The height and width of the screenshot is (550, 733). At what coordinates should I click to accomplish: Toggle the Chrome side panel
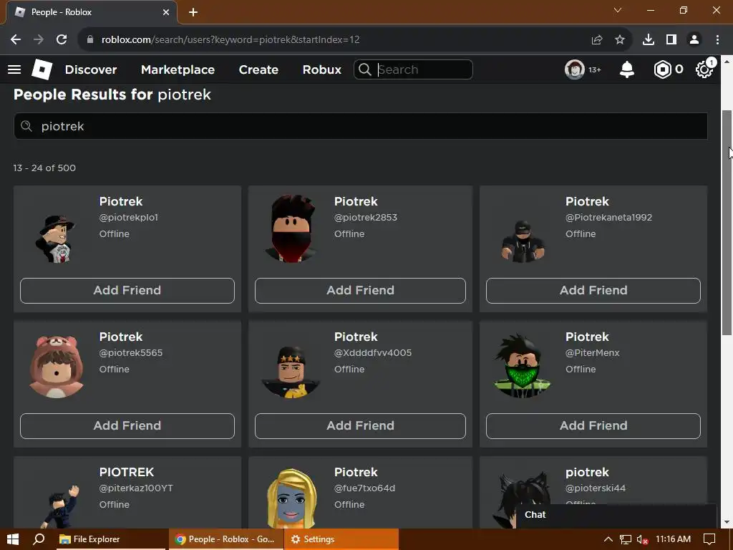pos(671,40)
